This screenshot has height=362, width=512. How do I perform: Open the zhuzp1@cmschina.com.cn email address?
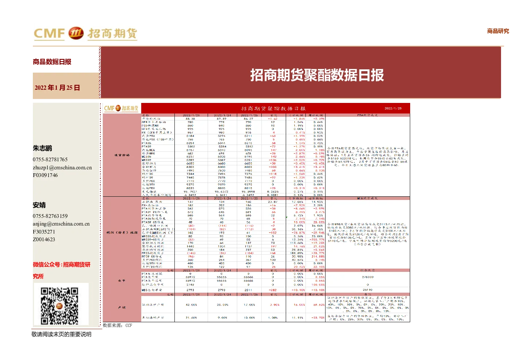point(62,167)
